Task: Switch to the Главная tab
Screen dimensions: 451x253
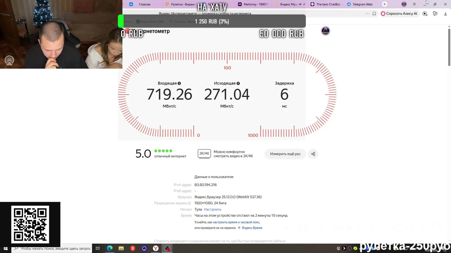Action: click(144, 4)
